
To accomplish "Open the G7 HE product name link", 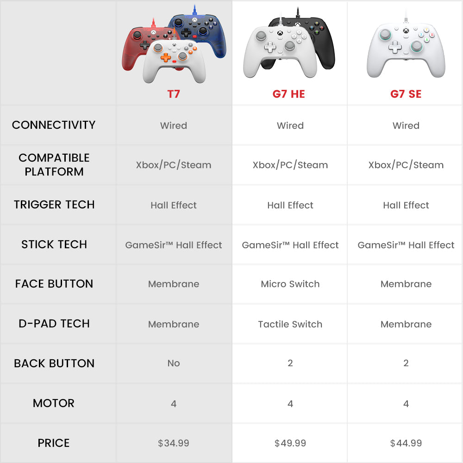I will pyautogui.click(x=289, y=94).
